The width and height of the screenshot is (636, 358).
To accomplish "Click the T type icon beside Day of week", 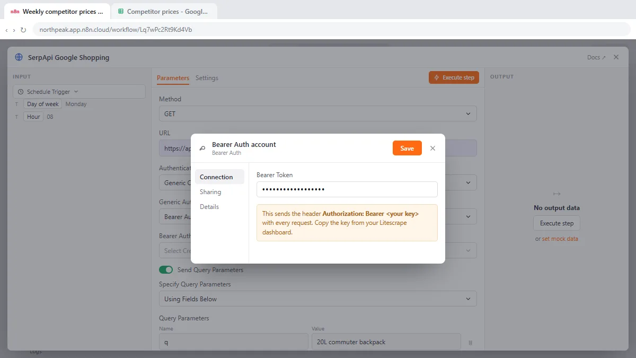I will pyautogui.click(x=16, y=104).
